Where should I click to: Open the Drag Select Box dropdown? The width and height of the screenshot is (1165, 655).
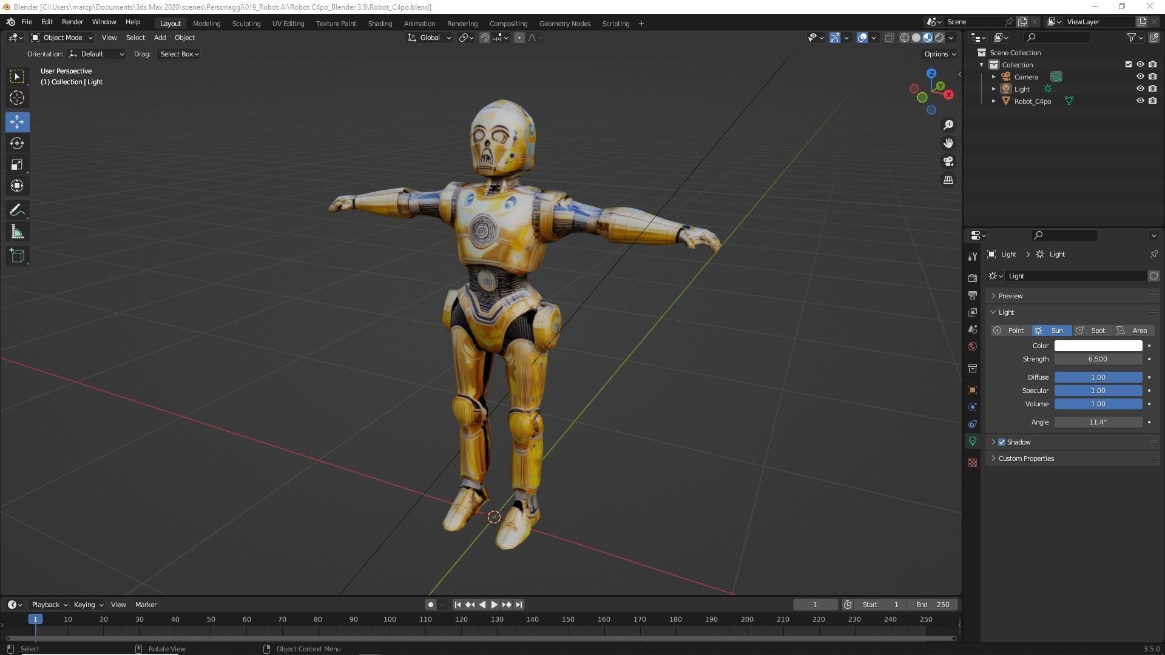point(179,54)
